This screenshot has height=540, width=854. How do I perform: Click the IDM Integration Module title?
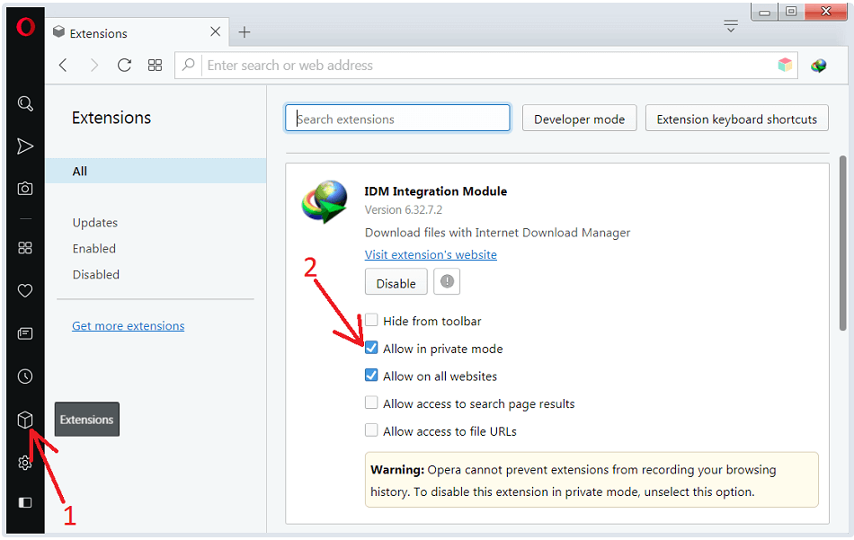[x=436, y=191]
